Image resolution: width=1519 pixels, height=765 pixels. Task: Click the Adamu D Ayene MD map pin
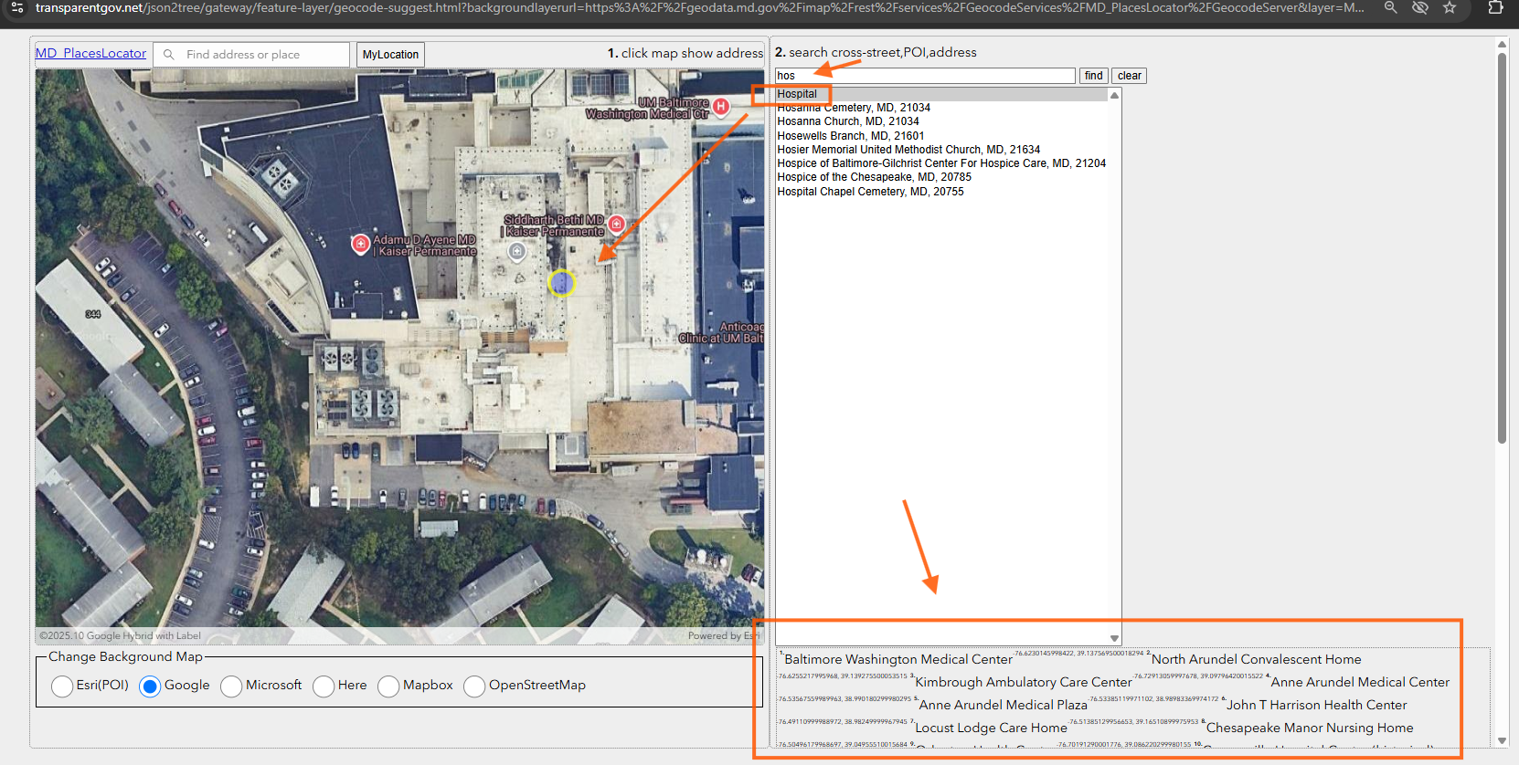pyautogui.click(x=361, y=244)
